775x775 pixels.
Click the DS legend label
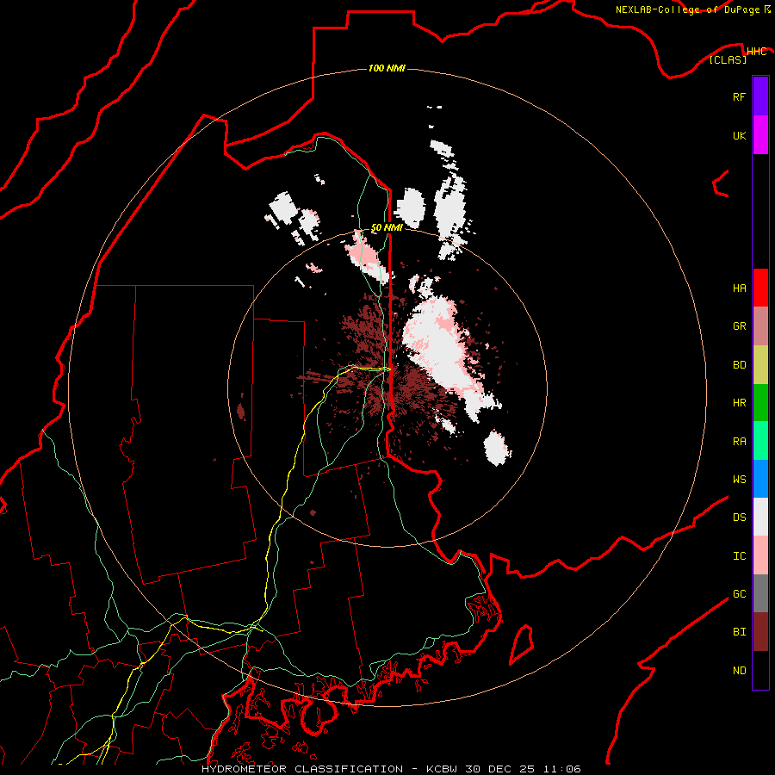(739, 517)
